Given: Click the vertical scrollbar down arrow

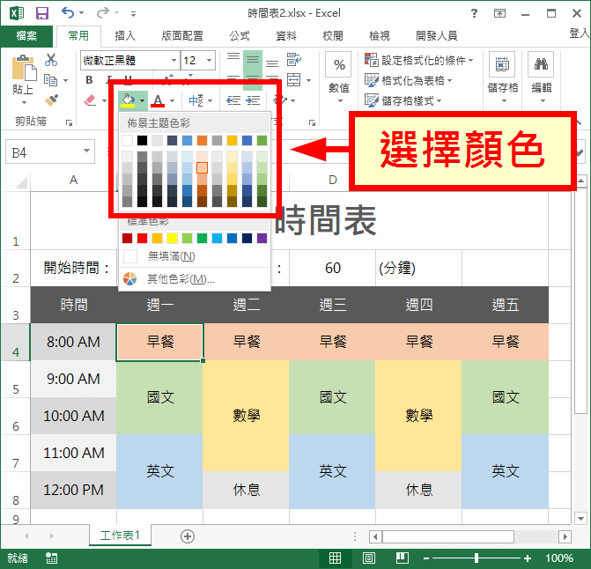Looking at the screenshot, I should [580, 519].
